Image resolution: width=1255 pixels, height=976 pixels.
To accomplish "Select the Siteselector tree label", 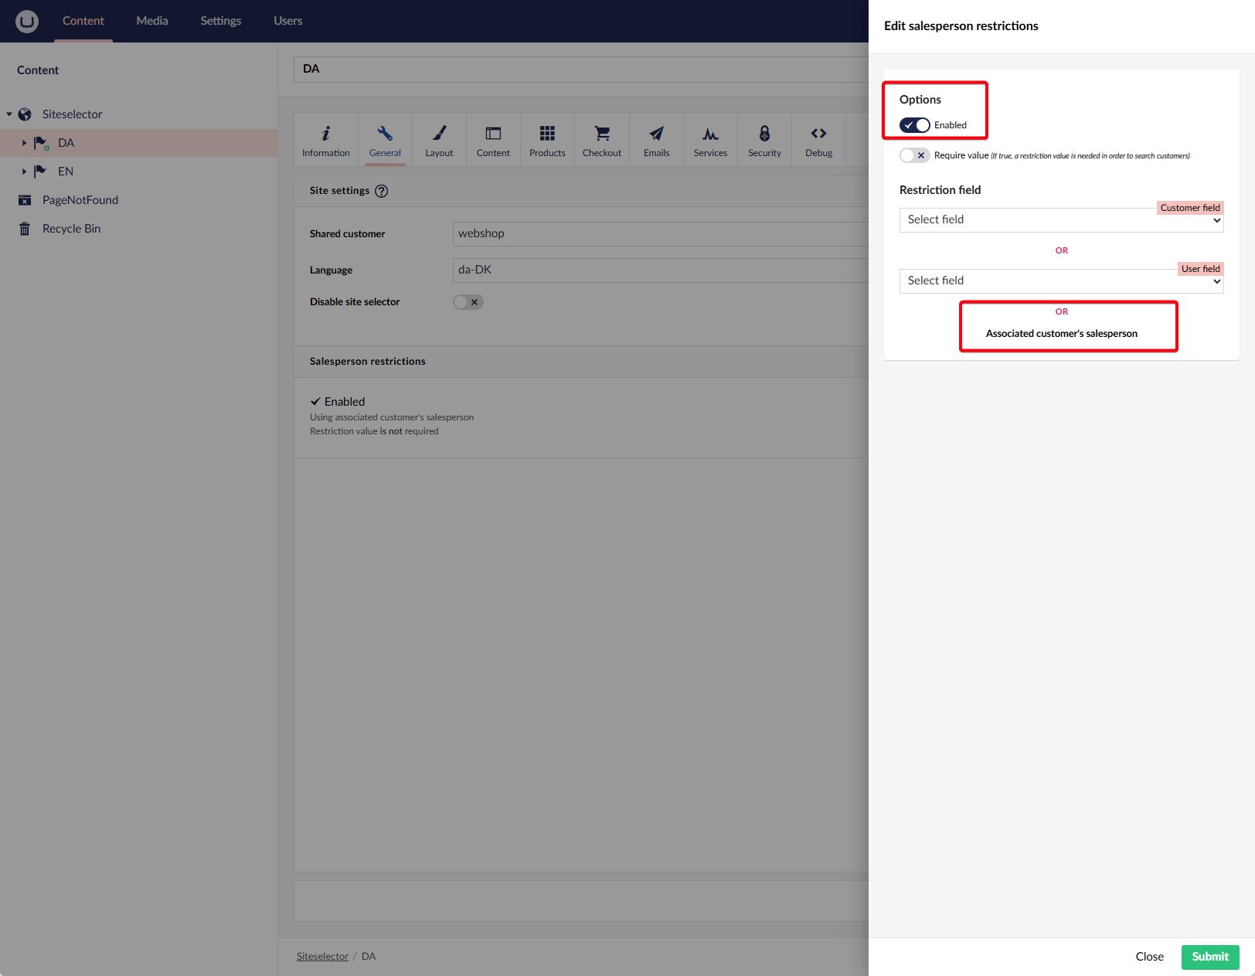I will coord(72,114).
